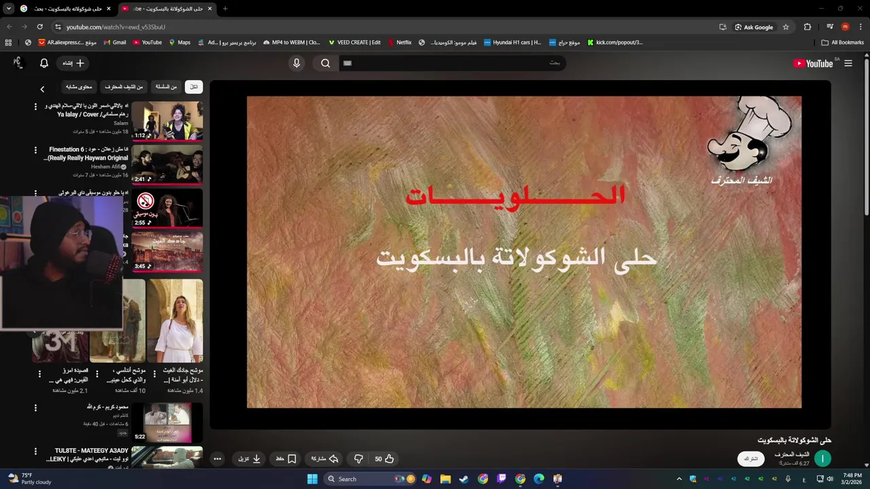
Task: Save the video with حفظ button
Action: pos(285,459)
